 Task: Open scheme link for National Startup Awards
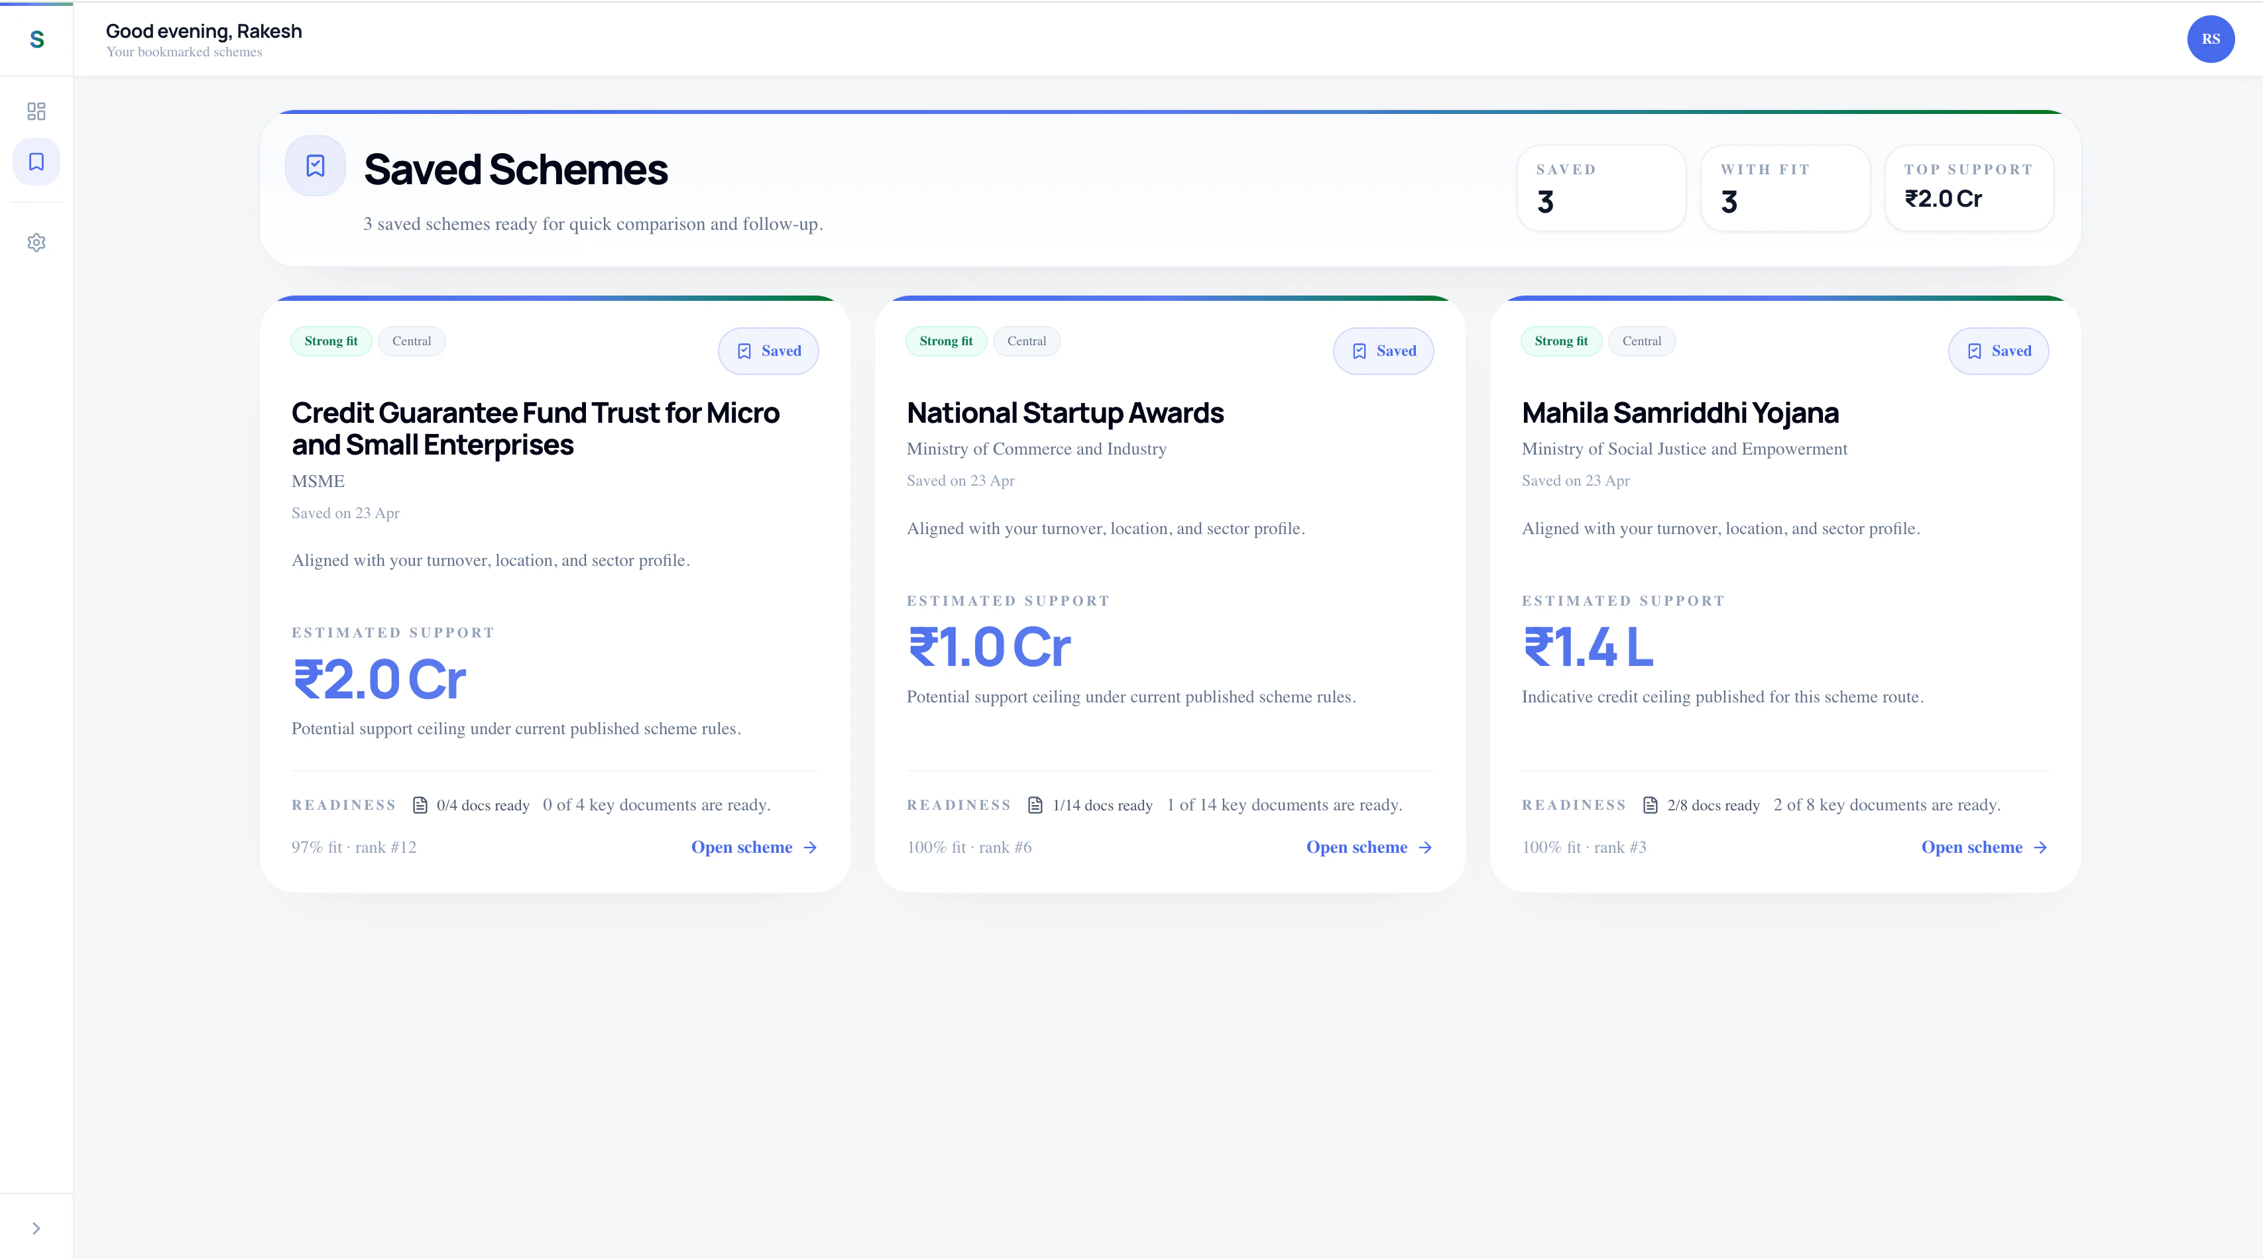point(1369,848)
